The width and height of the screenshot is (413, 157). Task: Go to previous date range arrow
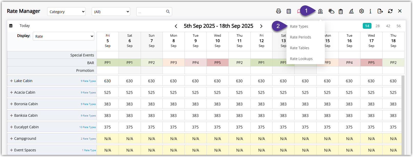(176, 26)
